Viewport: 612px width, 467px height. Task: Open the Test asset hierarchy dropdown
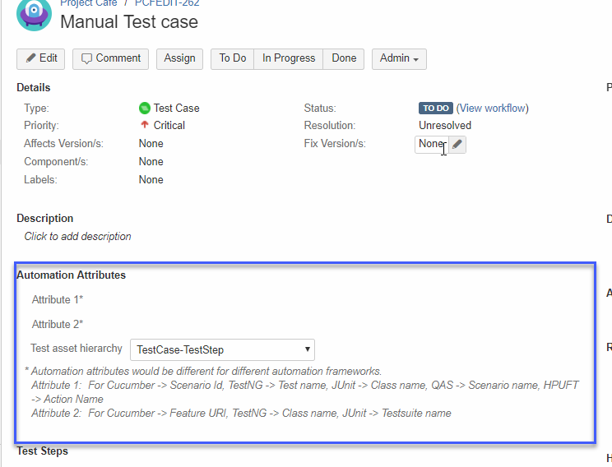coord(222,349)
